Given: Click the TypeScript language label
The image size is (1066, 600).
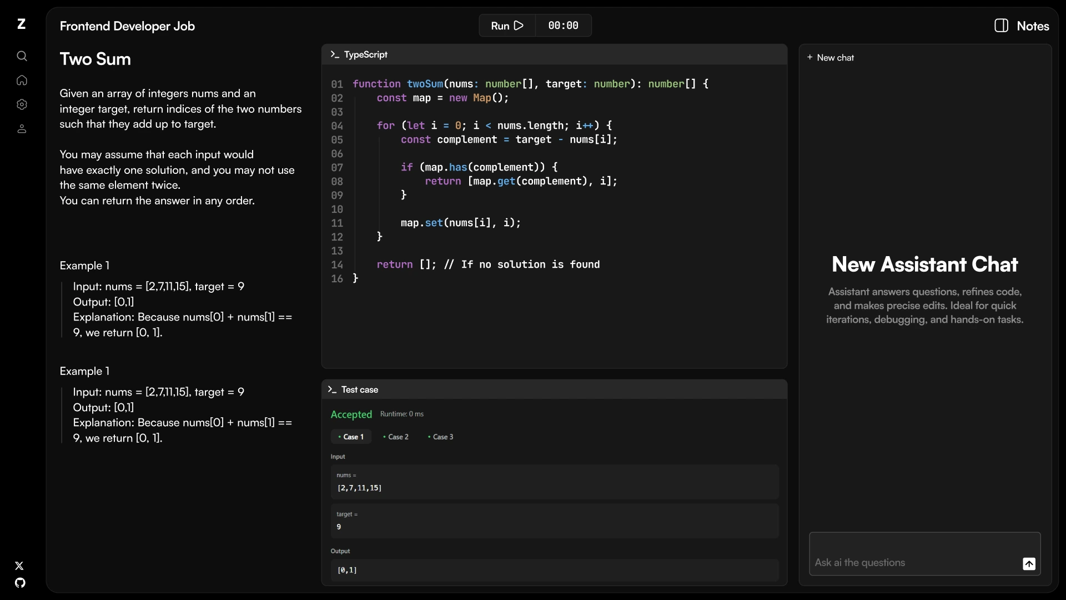Looking at the screenshot, I should pos(365,54).
